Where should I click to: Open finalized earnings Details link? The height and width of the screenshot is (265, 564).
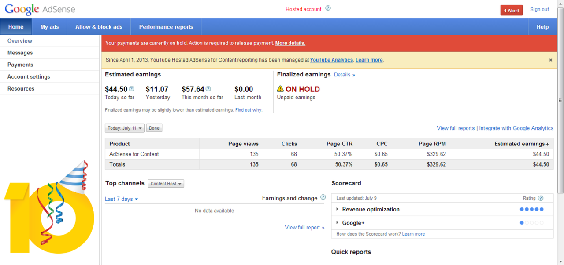[345, 75]
